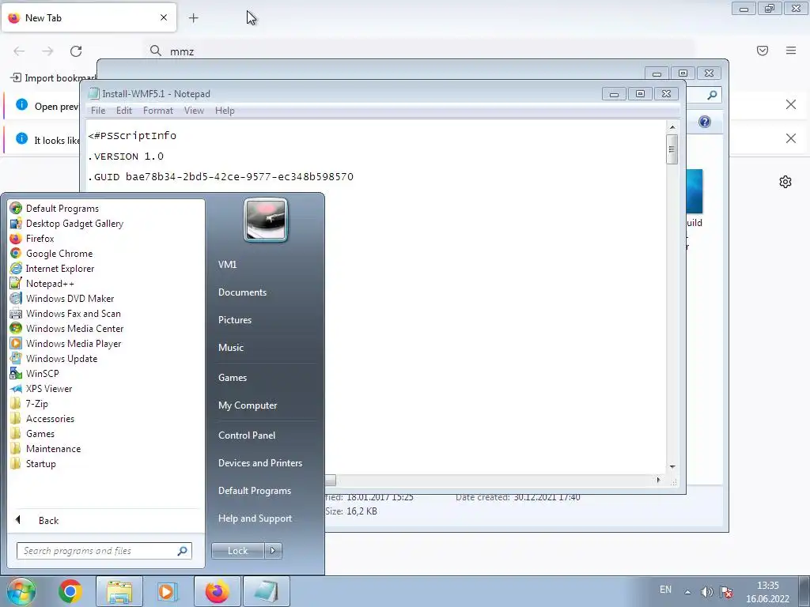The image size is (810, 607).
Task: Open Games in the Start menu right pane
Action: pyautogui.click(x=232, y=377)
